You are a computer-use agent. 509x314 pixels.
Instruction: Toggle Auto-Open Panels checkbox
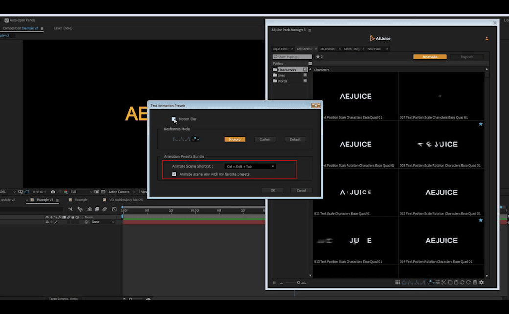click(x=7, y=20)
